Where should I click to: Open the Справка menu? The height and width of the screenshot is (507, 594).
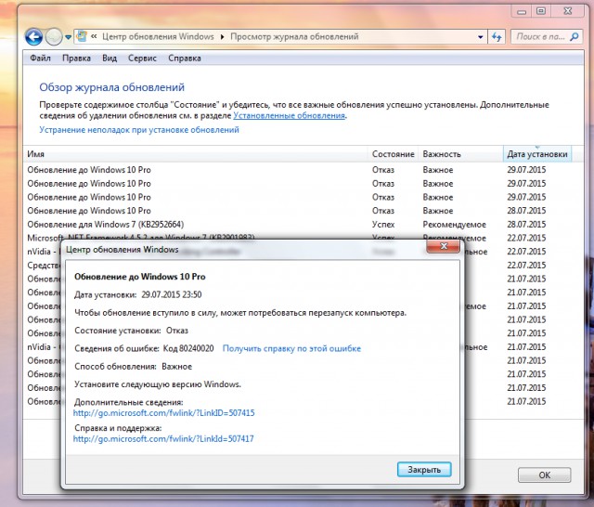point(185,58)
